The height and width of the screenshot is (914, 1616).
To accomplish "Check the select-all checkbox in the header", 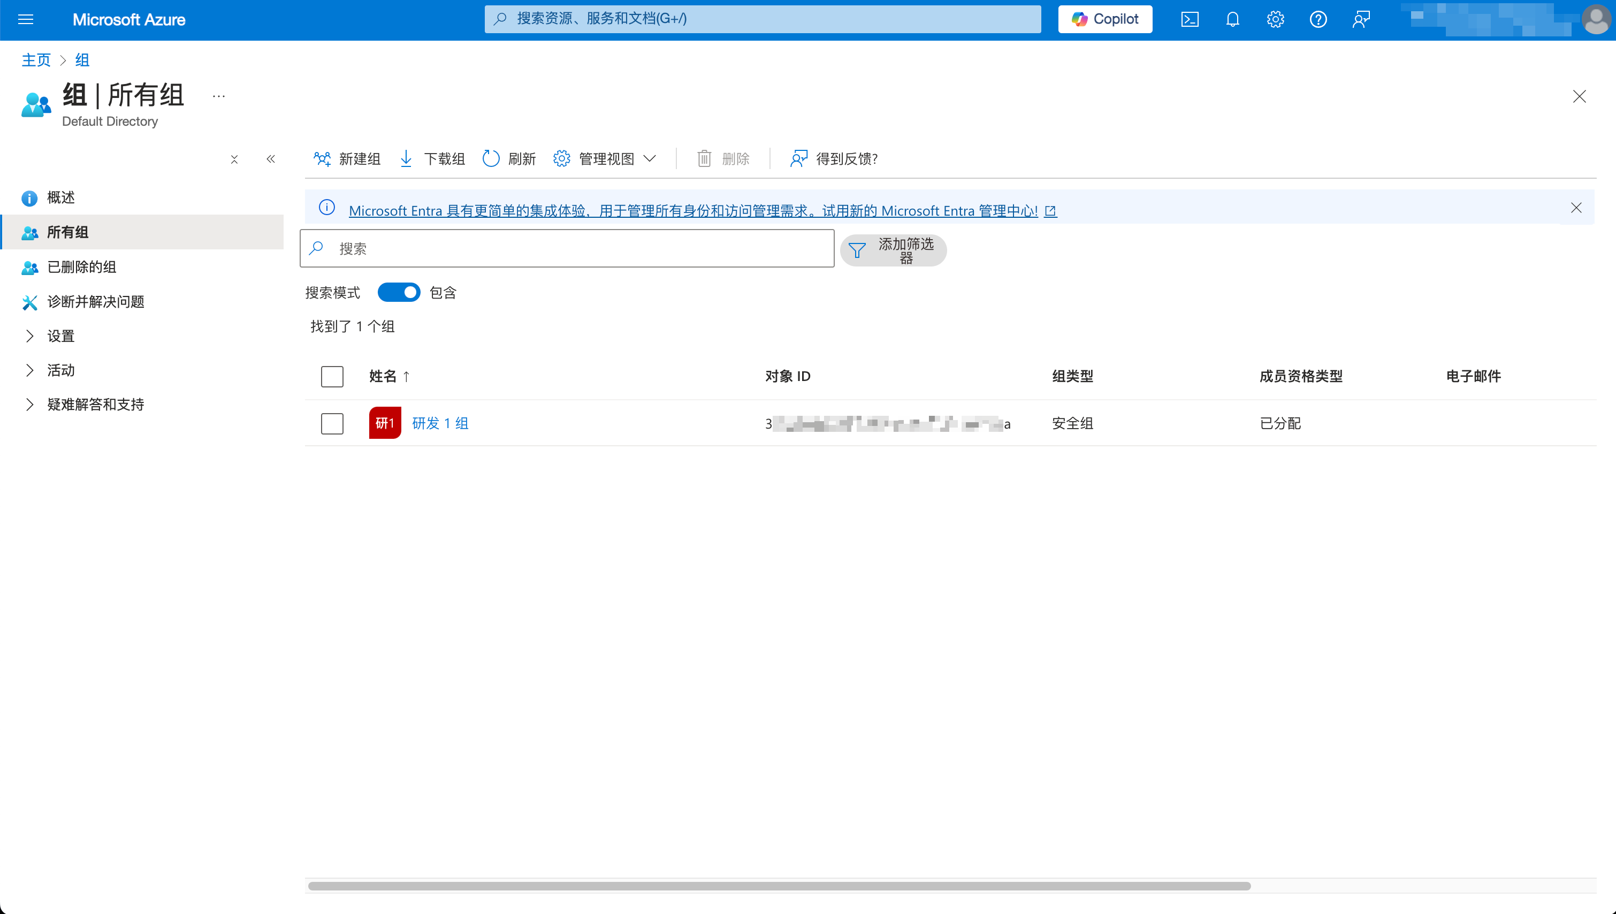I will coord(332,376).
